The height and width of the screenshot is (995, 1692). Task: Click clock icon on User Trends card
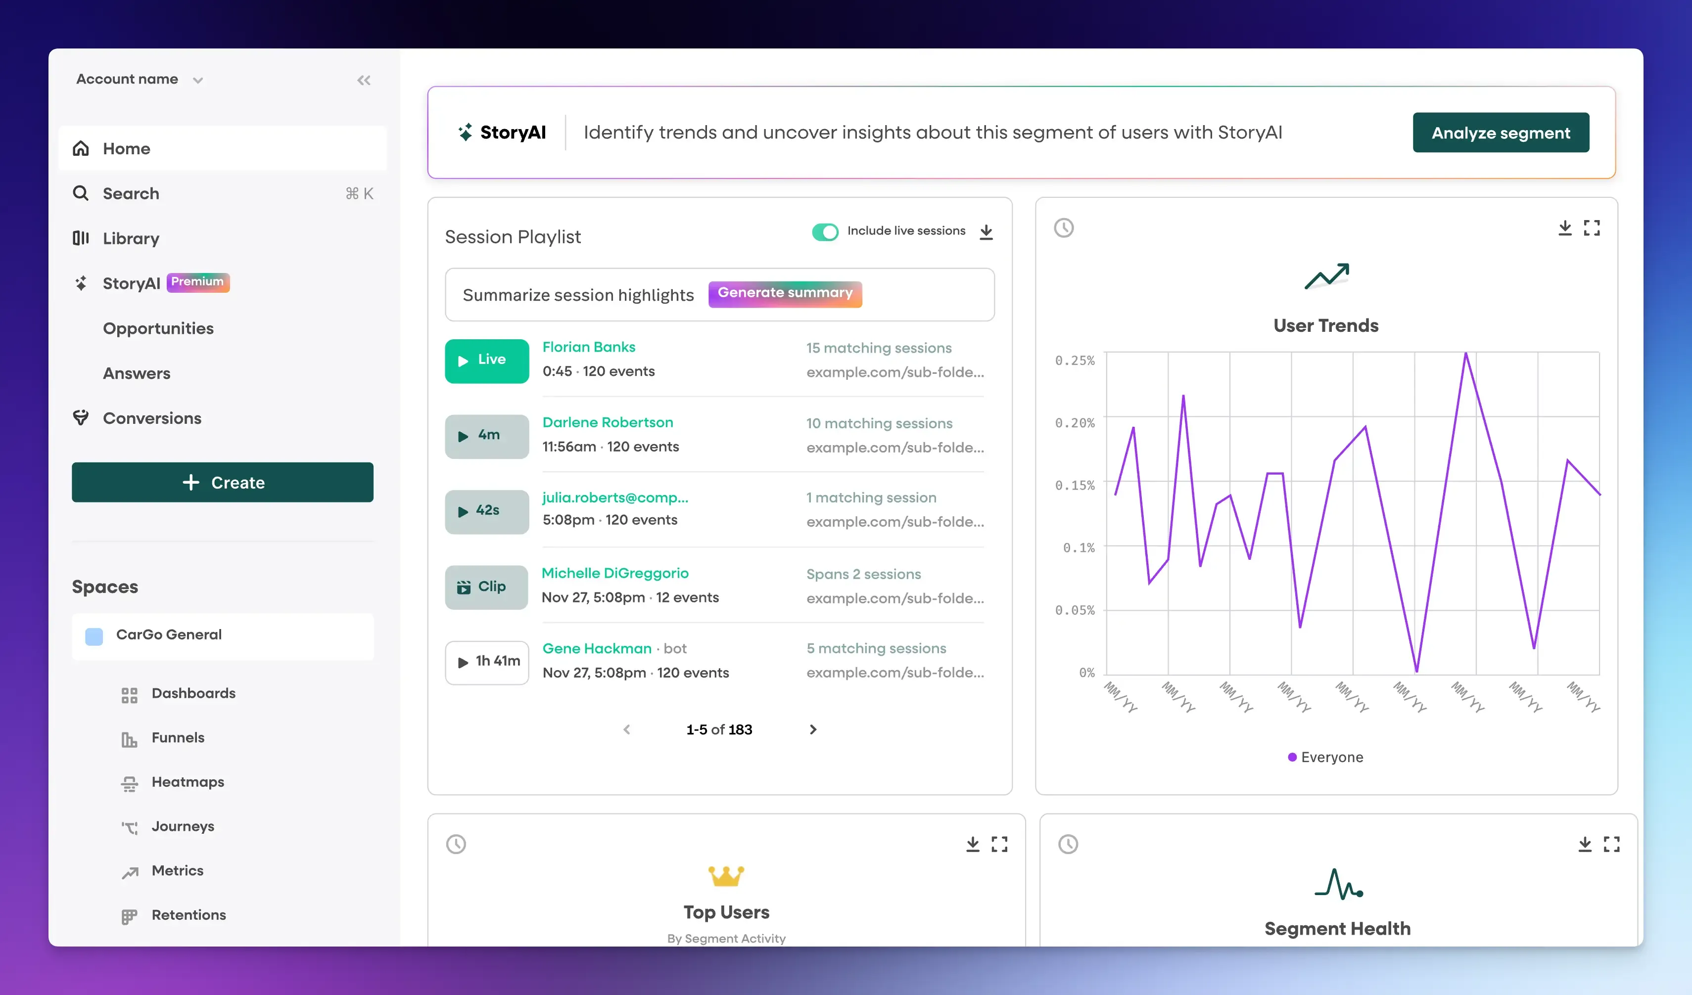1064,228
